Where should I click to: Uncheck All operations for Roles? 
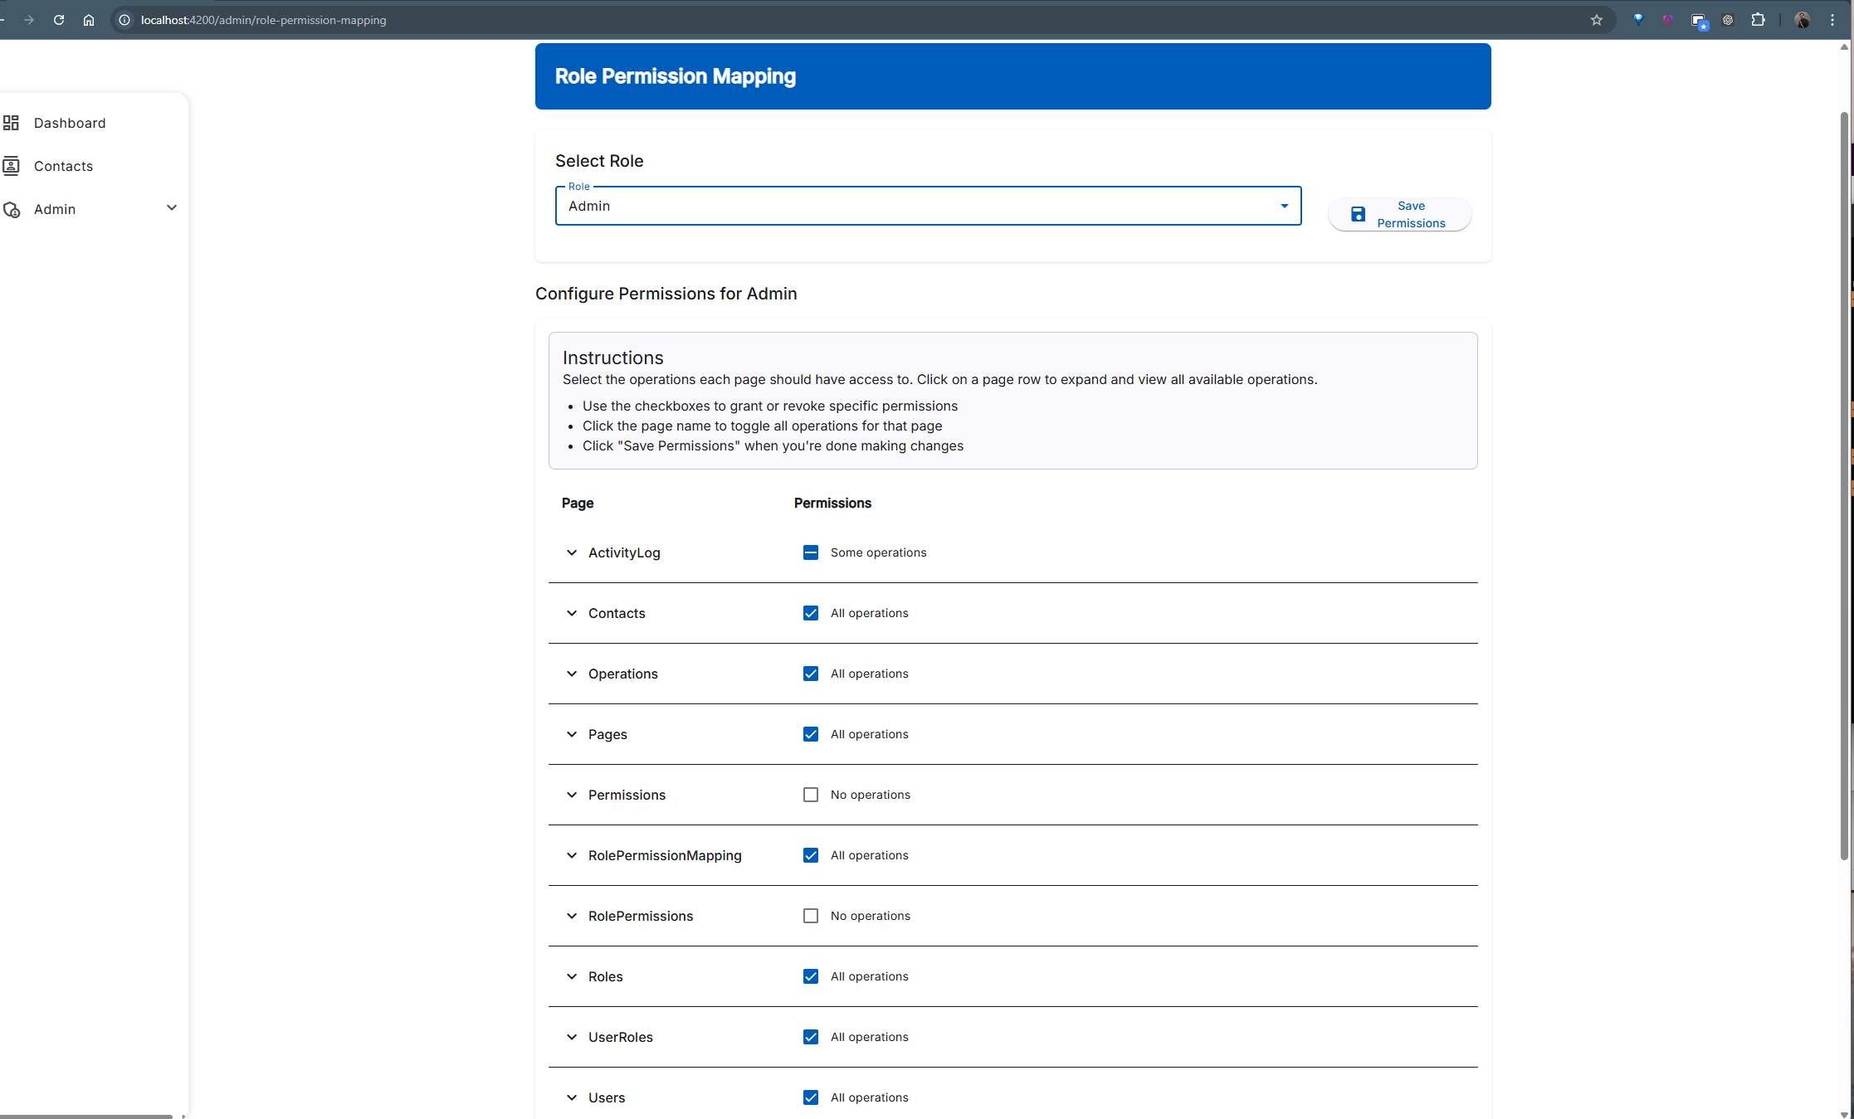811,976
